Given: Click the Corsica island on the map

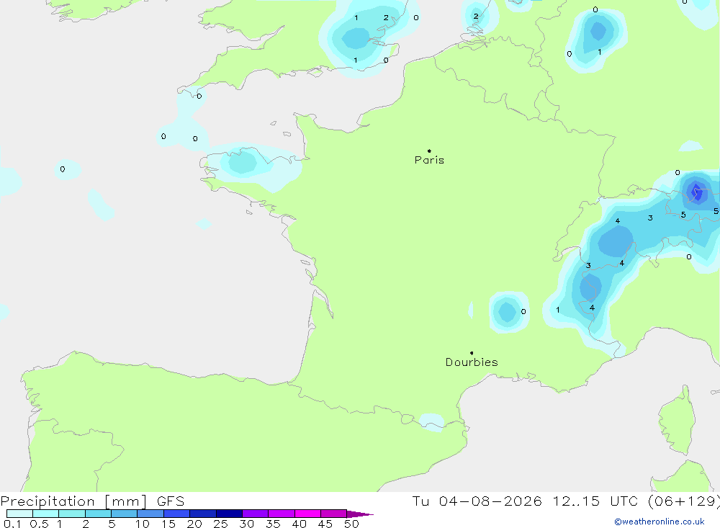Looking at the screenshot, I should [x=678, y=421].
